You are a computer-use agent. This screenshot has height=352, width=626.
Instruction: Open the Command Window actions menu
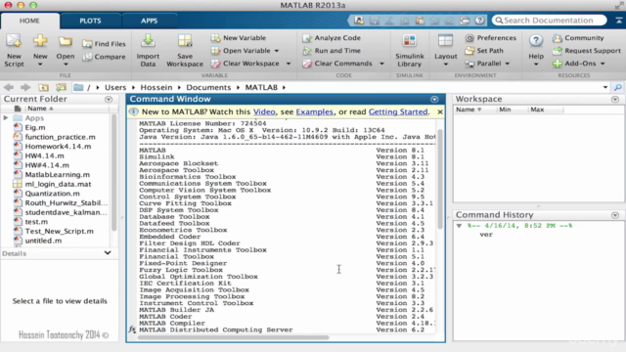point(434,100)
